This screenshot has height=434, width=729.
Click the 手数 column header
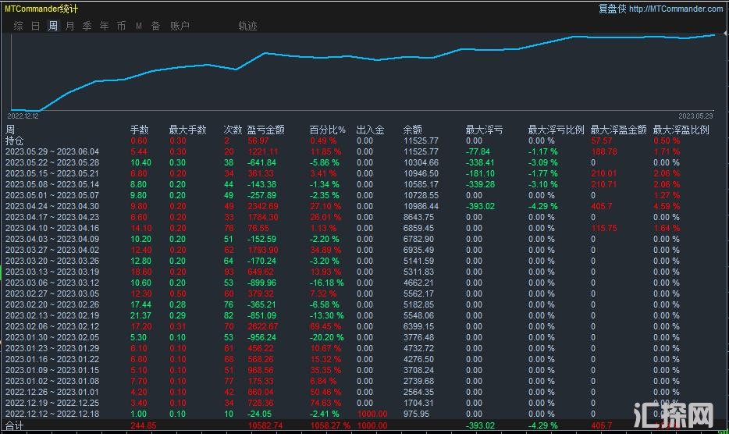(x=139, y=130)
